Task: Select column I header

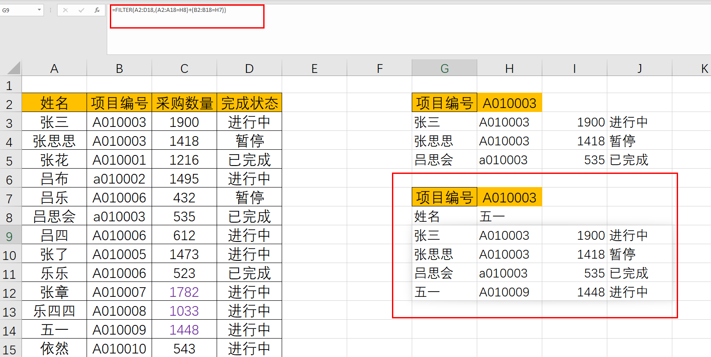Action: pyautogui.click(x=574, y=68)
